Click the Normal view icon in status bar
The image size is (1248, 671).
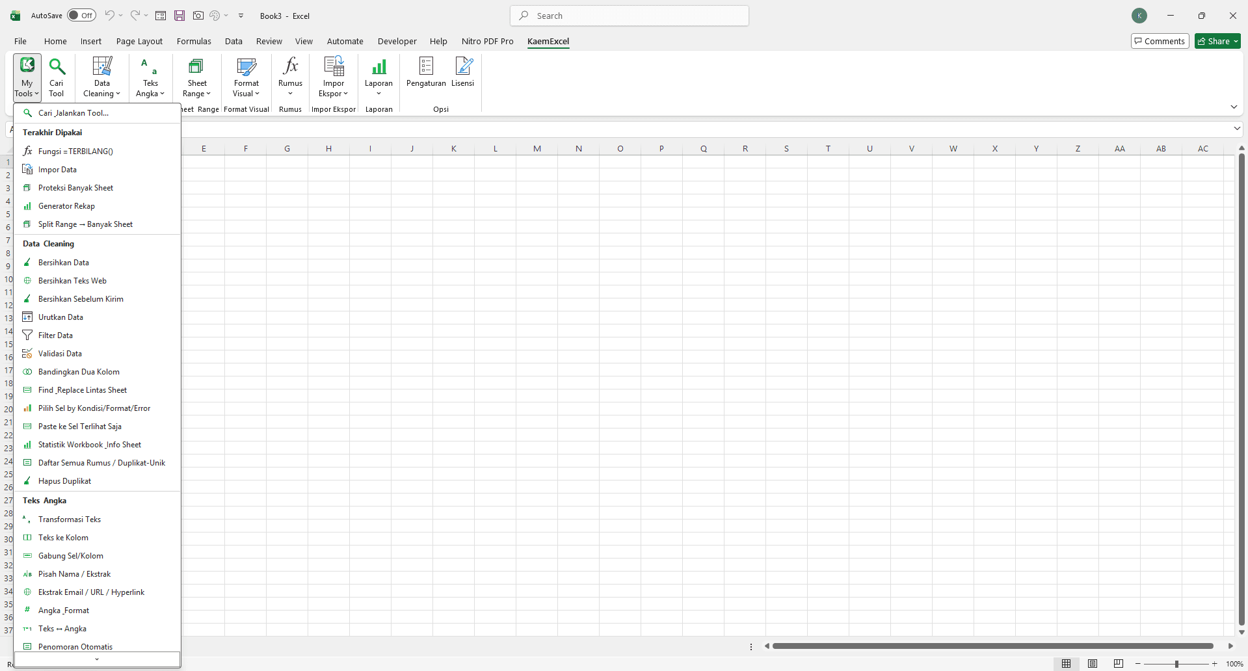click(1067, 664)
